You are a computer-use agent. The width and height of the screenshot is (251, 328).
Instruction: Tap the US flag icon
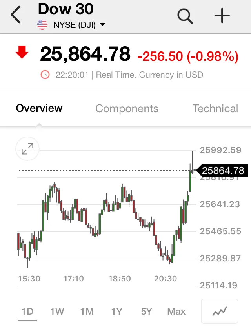click(42, 25)
